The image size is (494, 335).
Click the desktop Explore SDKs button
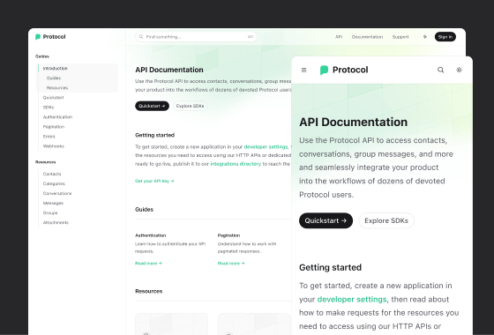pos(190,106)
